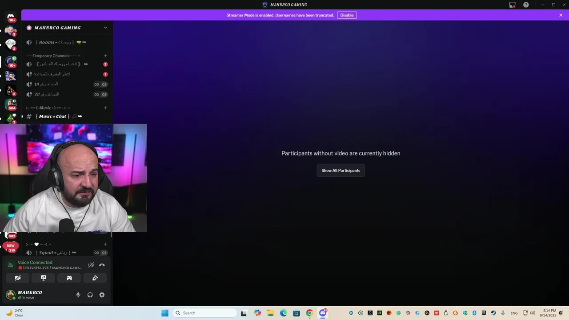This screenshot has width=569, height=320.
Task: Click Show All Participants button
Action: tap(341, 171)
